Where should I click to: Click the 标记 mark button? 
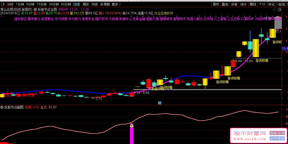point(271,4)
